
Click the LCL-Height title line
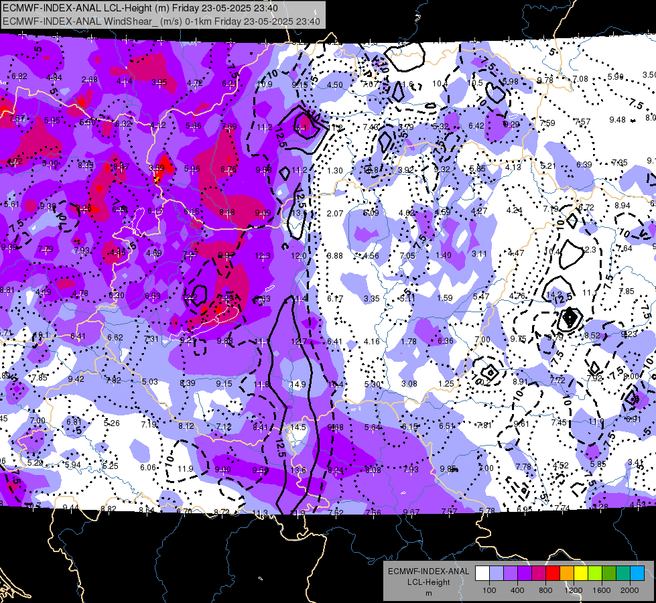140,8
